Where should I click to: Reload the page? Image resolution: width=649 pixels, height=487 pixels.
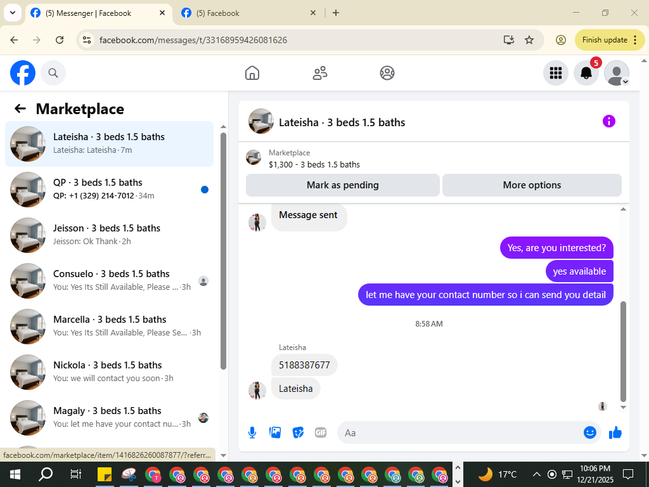pos(60,40)
